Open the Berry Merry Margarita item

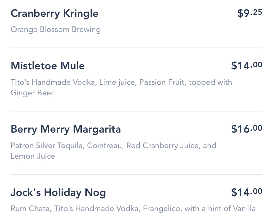66,129
